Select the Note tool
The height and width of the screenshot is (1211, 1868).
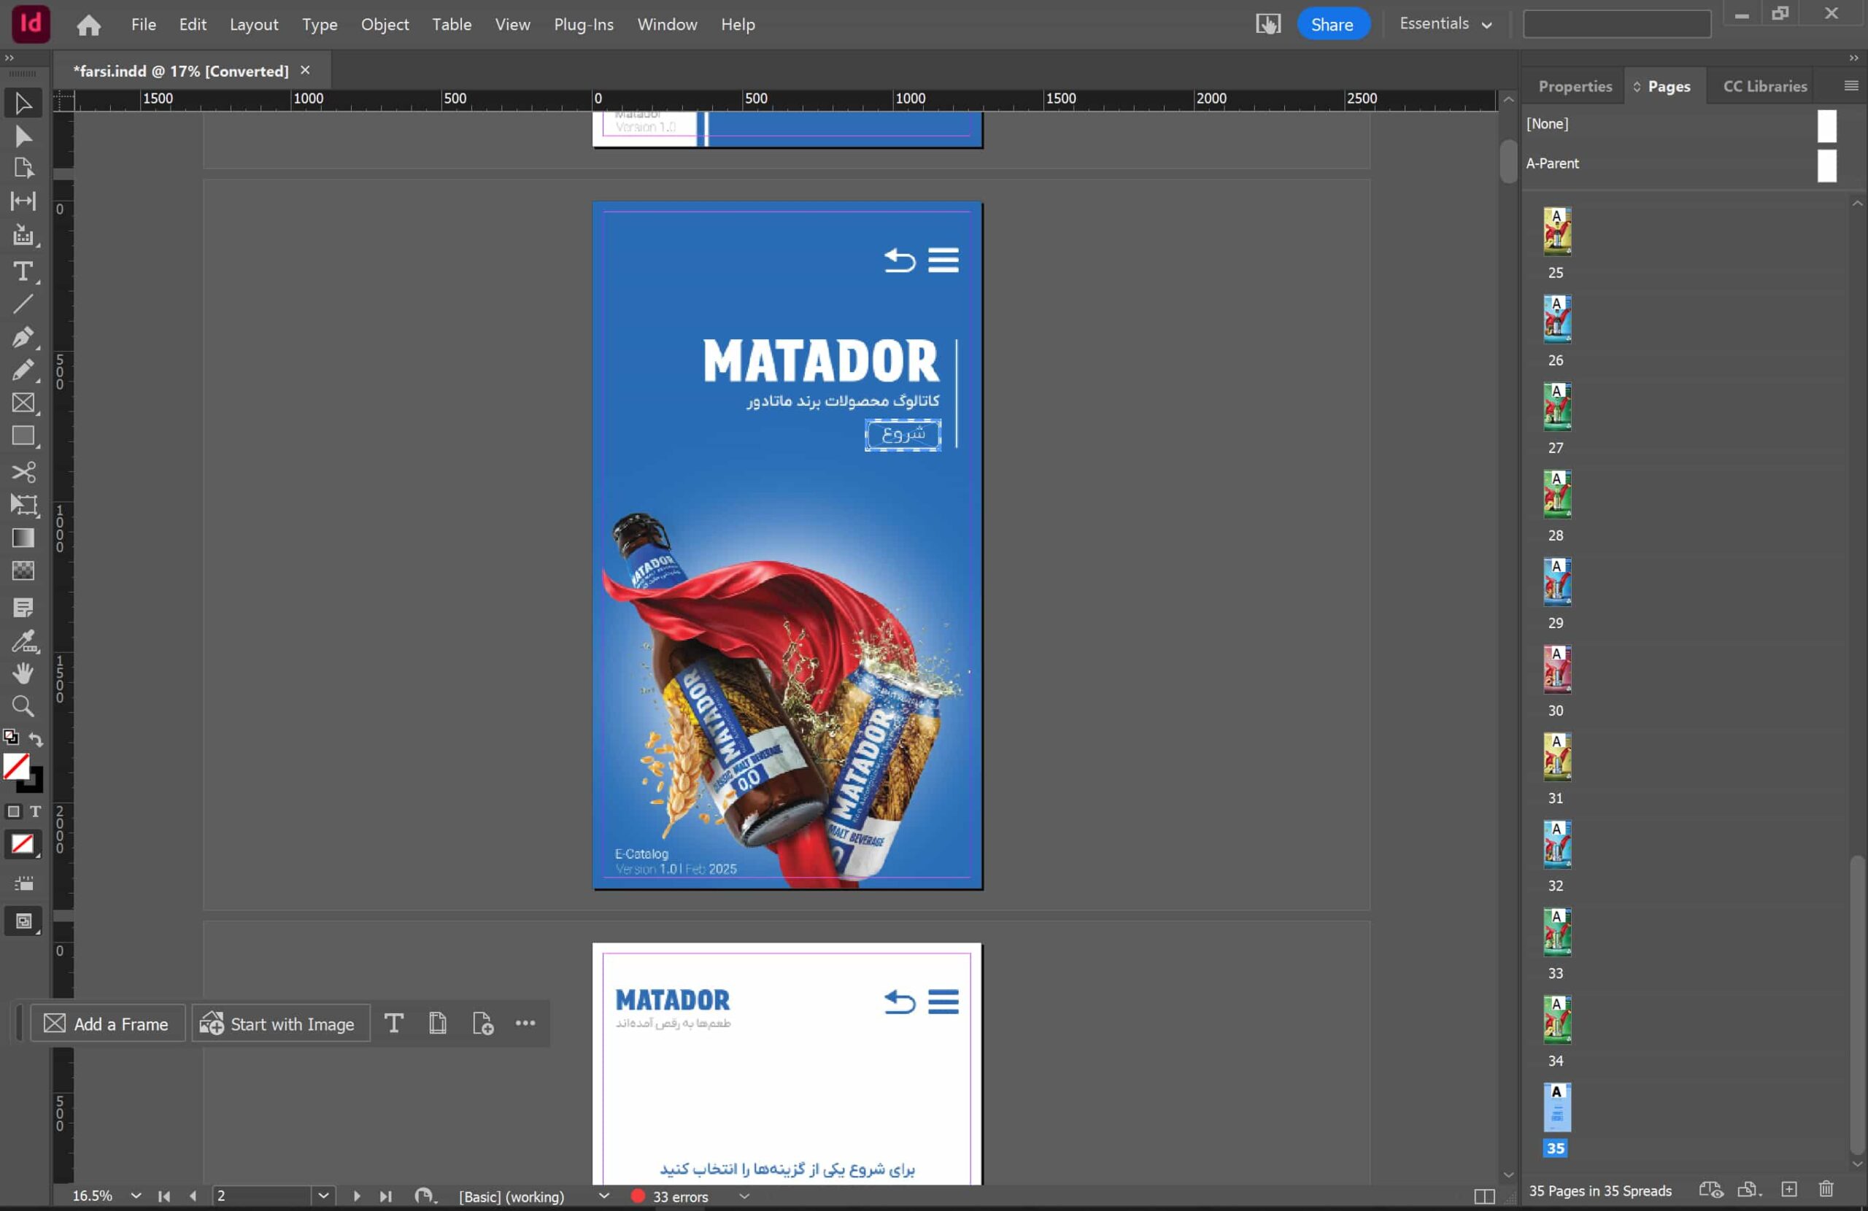23,608
